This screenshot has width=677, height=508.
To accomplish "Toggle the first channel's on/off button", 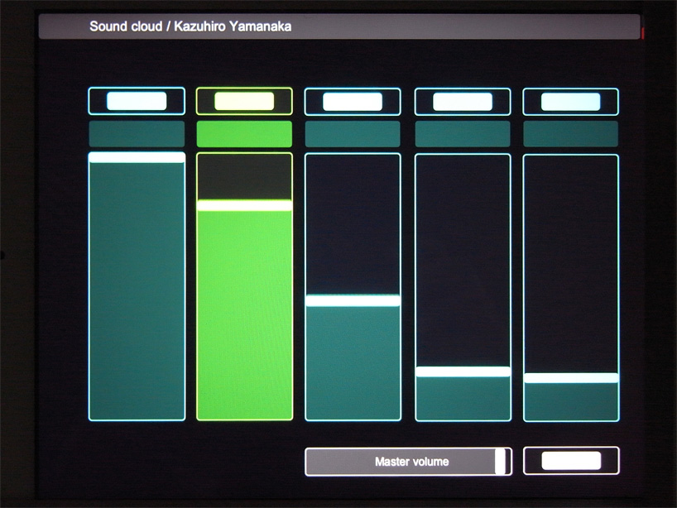I will point(136,100).
